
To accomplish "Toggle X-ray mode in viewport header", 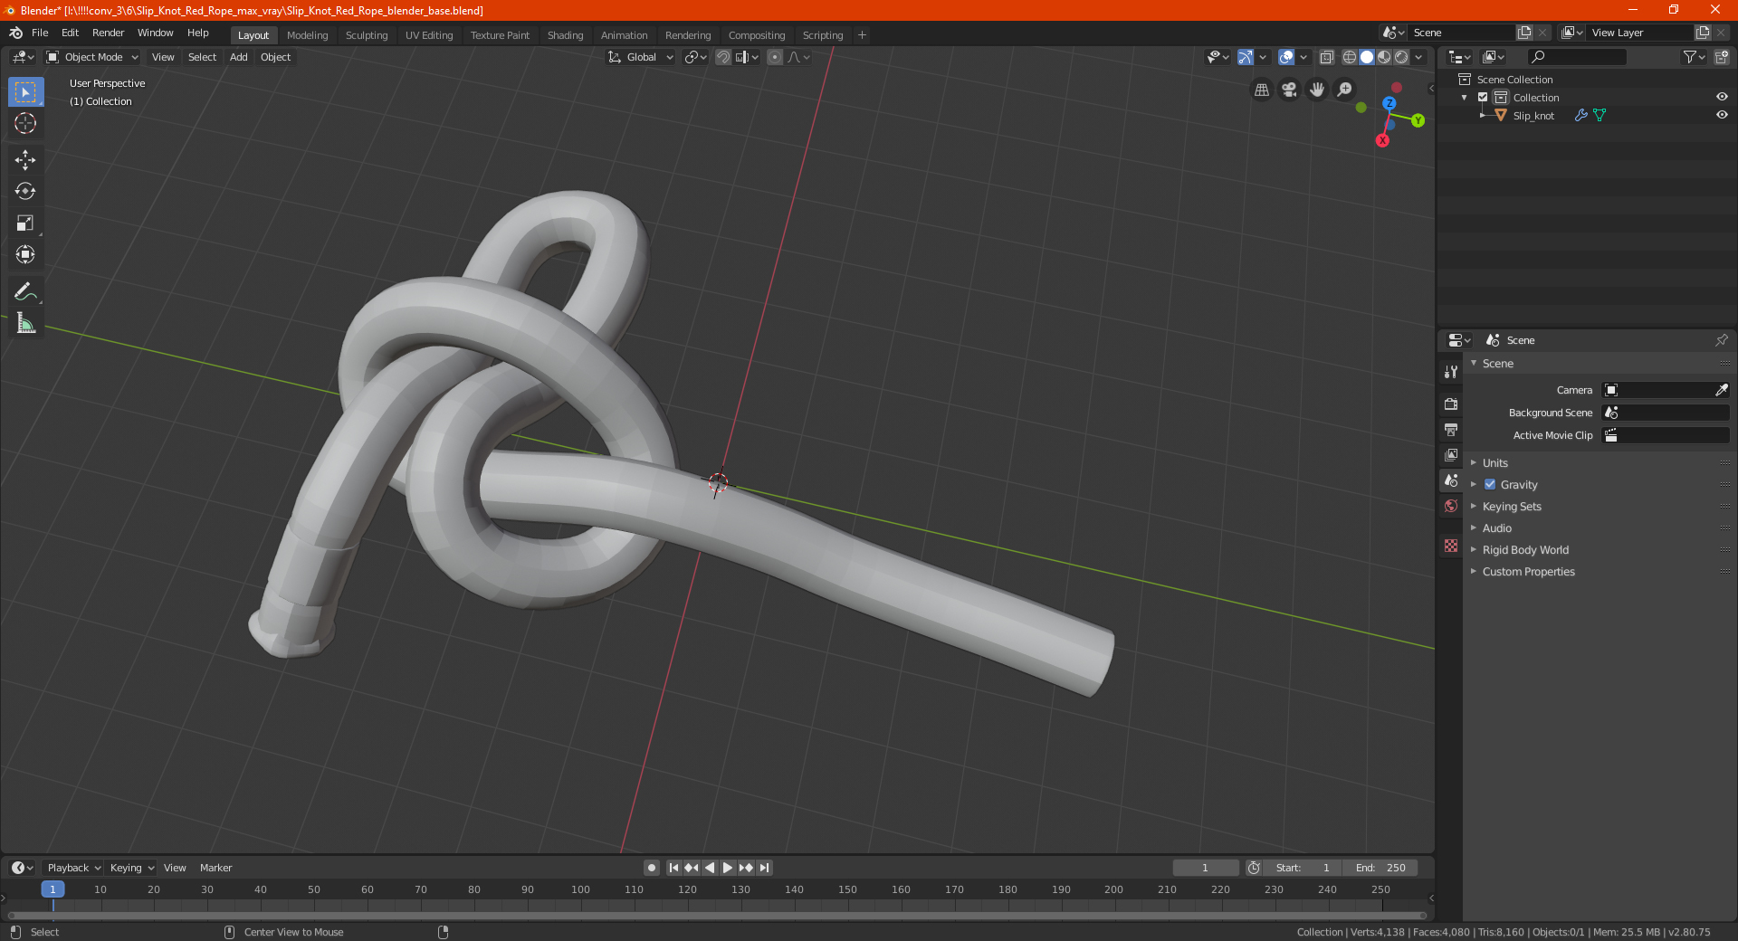I will pos(1326,57).
